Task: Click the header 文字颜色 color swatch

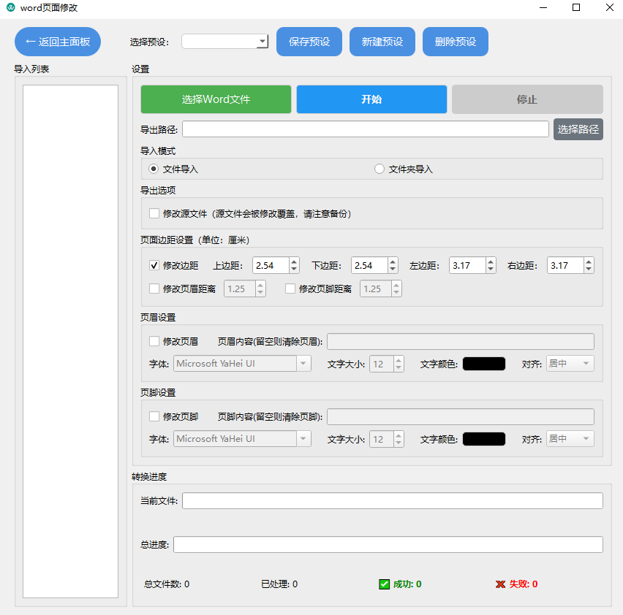Action: tap(483, 363)
